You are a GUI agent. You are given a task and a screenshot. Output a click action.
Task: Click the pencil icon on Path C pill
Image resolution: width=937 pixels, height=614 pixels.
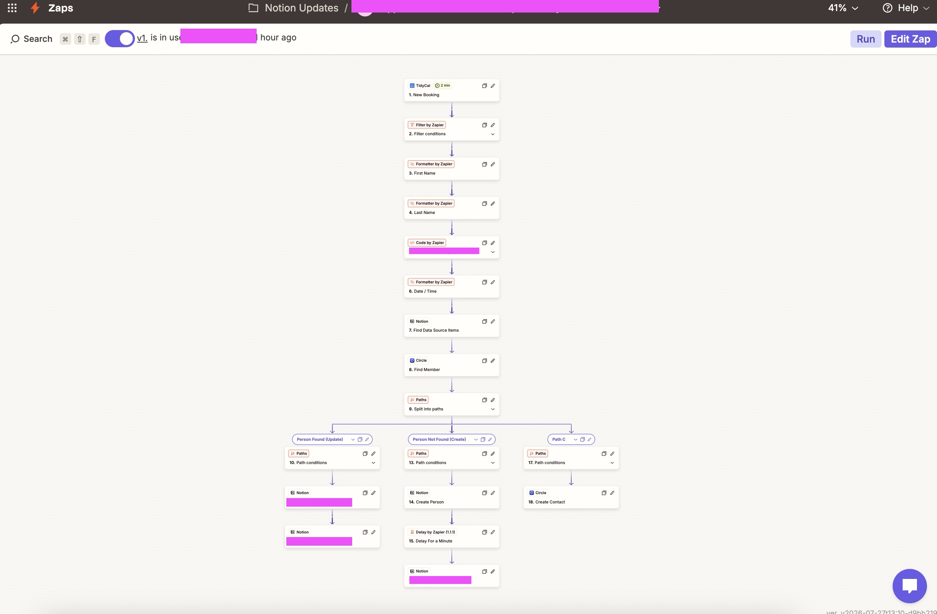[589, 440]
